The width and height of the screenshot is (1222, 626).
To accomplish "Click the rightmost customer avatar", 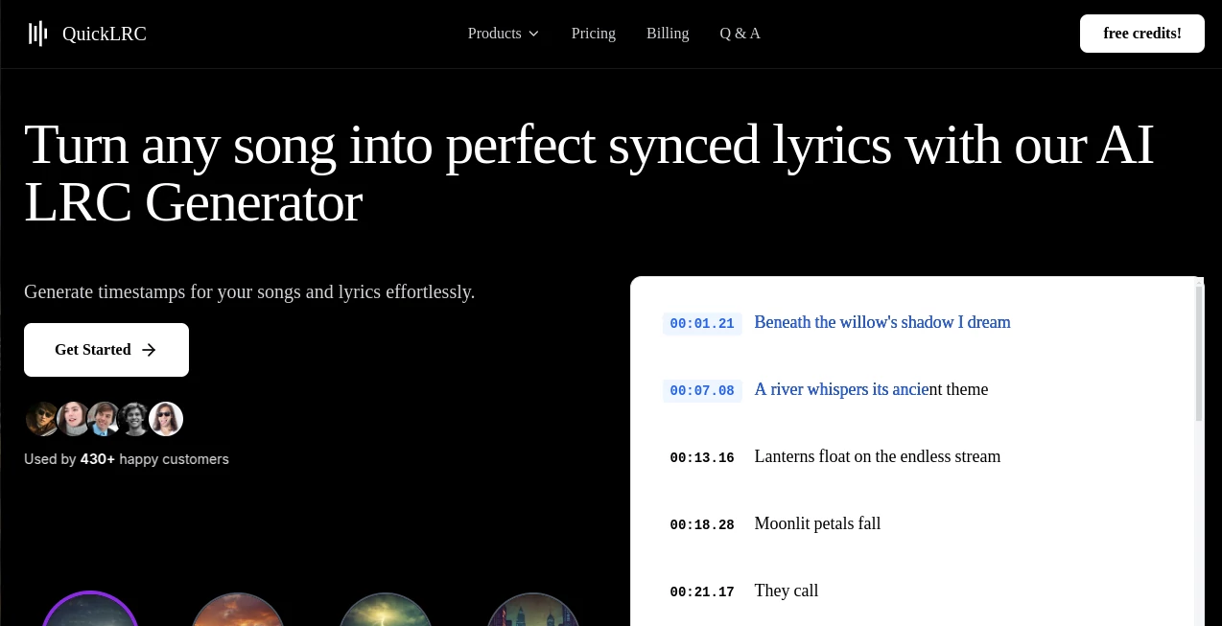I will point(166,419).
